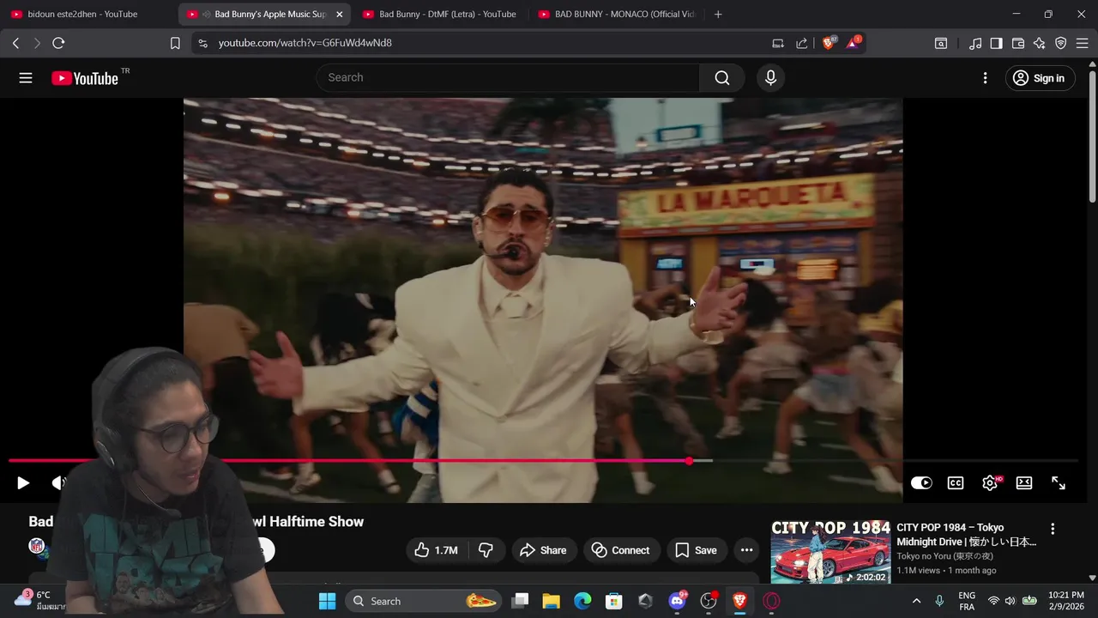Open the clock showing 10:21 PM
The height and width of the screenshot is (618, 1098).
click(x=1065, y=601)
